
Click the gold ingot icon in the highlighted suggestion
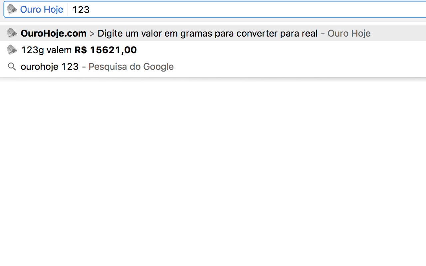coord(12,33)
